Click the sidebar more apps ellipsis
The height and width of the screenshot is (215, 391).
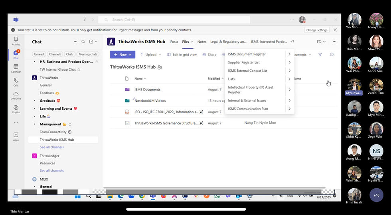point(16,123)
